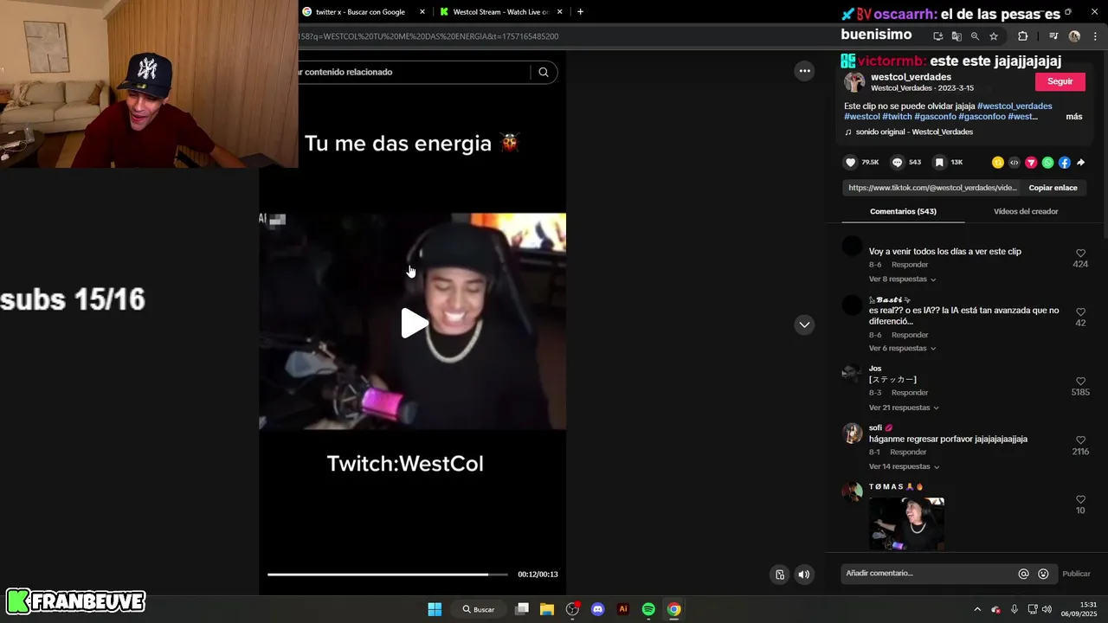Image resolution: width=1108 pixels, height=623 pixels.
Task: Share the video on WhatsApp
Action: [1048, 163]
